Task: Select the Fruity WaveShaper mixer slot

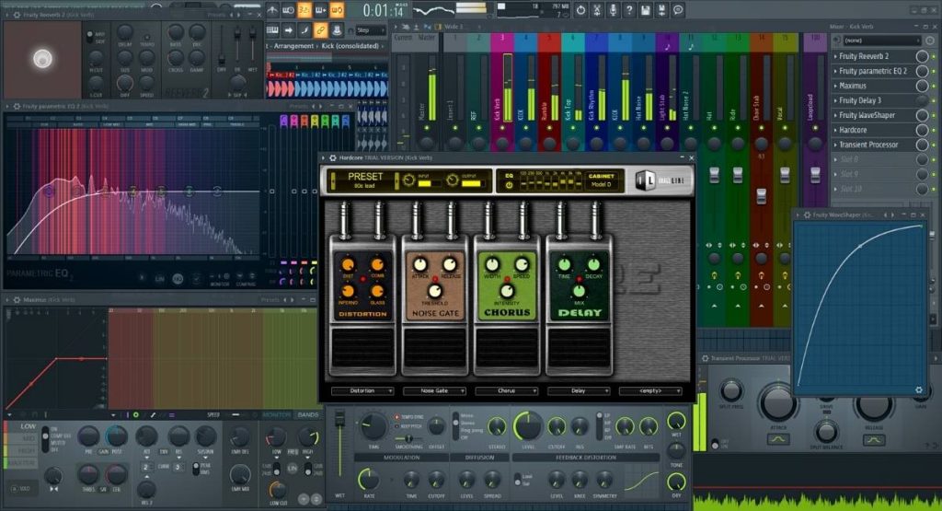Action: [867, 115]
